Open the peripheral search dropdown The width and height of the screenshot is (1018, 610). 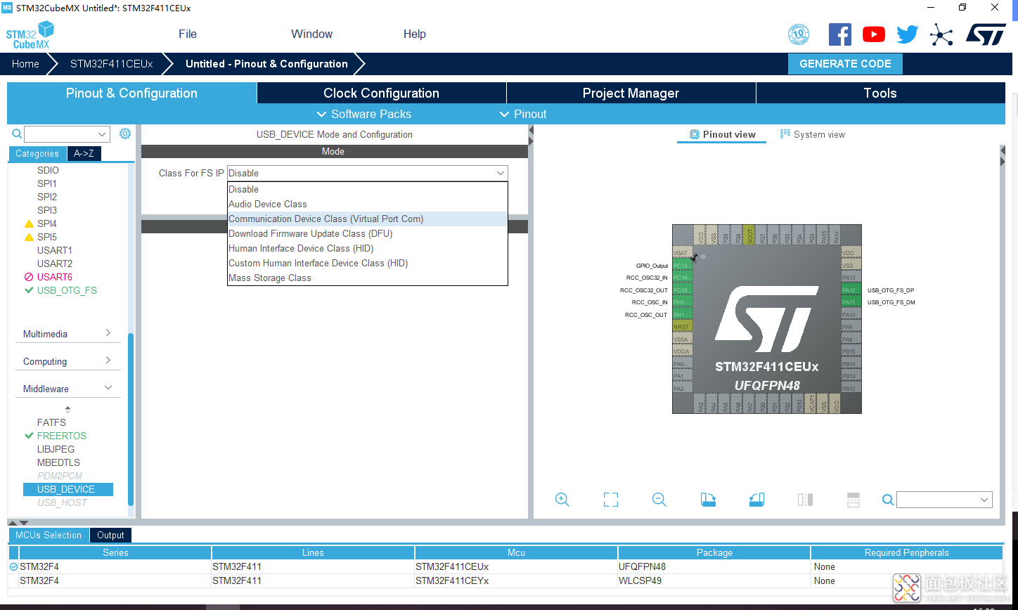pyautogui.click(x=103, y=134)
